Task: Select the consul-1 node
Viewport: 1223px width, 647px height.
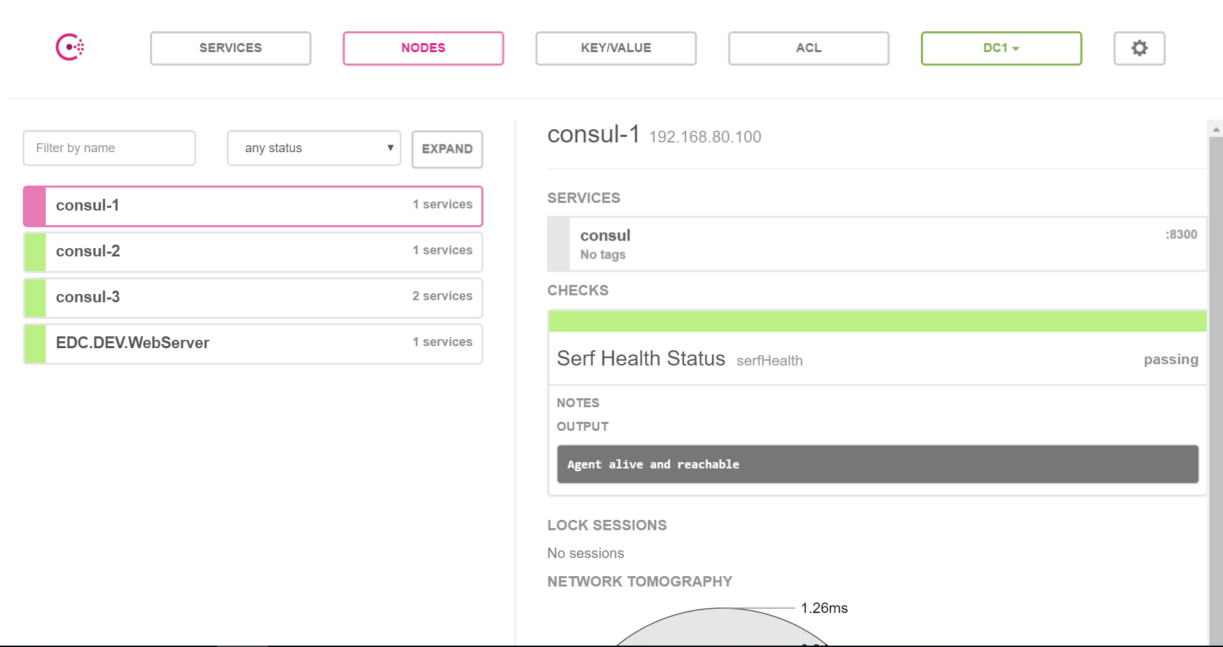Action: click(253, 206)
